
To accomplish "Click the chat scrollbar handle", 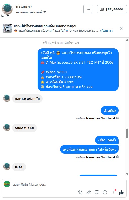I will tap(127, 134).
